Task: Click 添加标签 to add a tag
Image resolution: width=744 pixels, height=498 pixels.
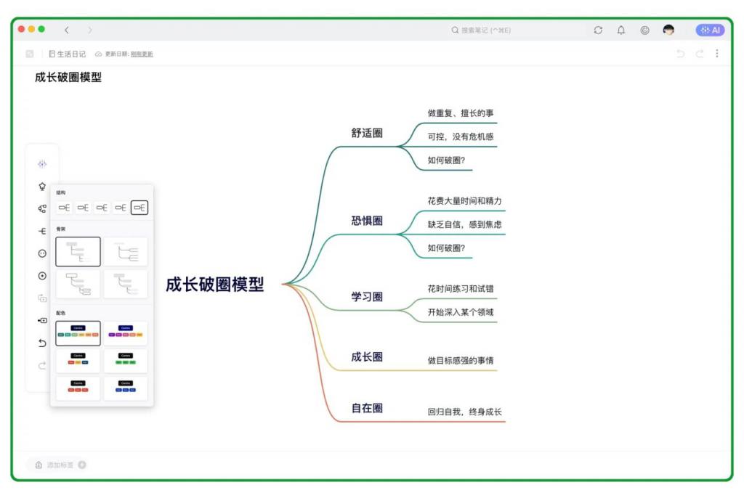Action: tap(60, 465)
